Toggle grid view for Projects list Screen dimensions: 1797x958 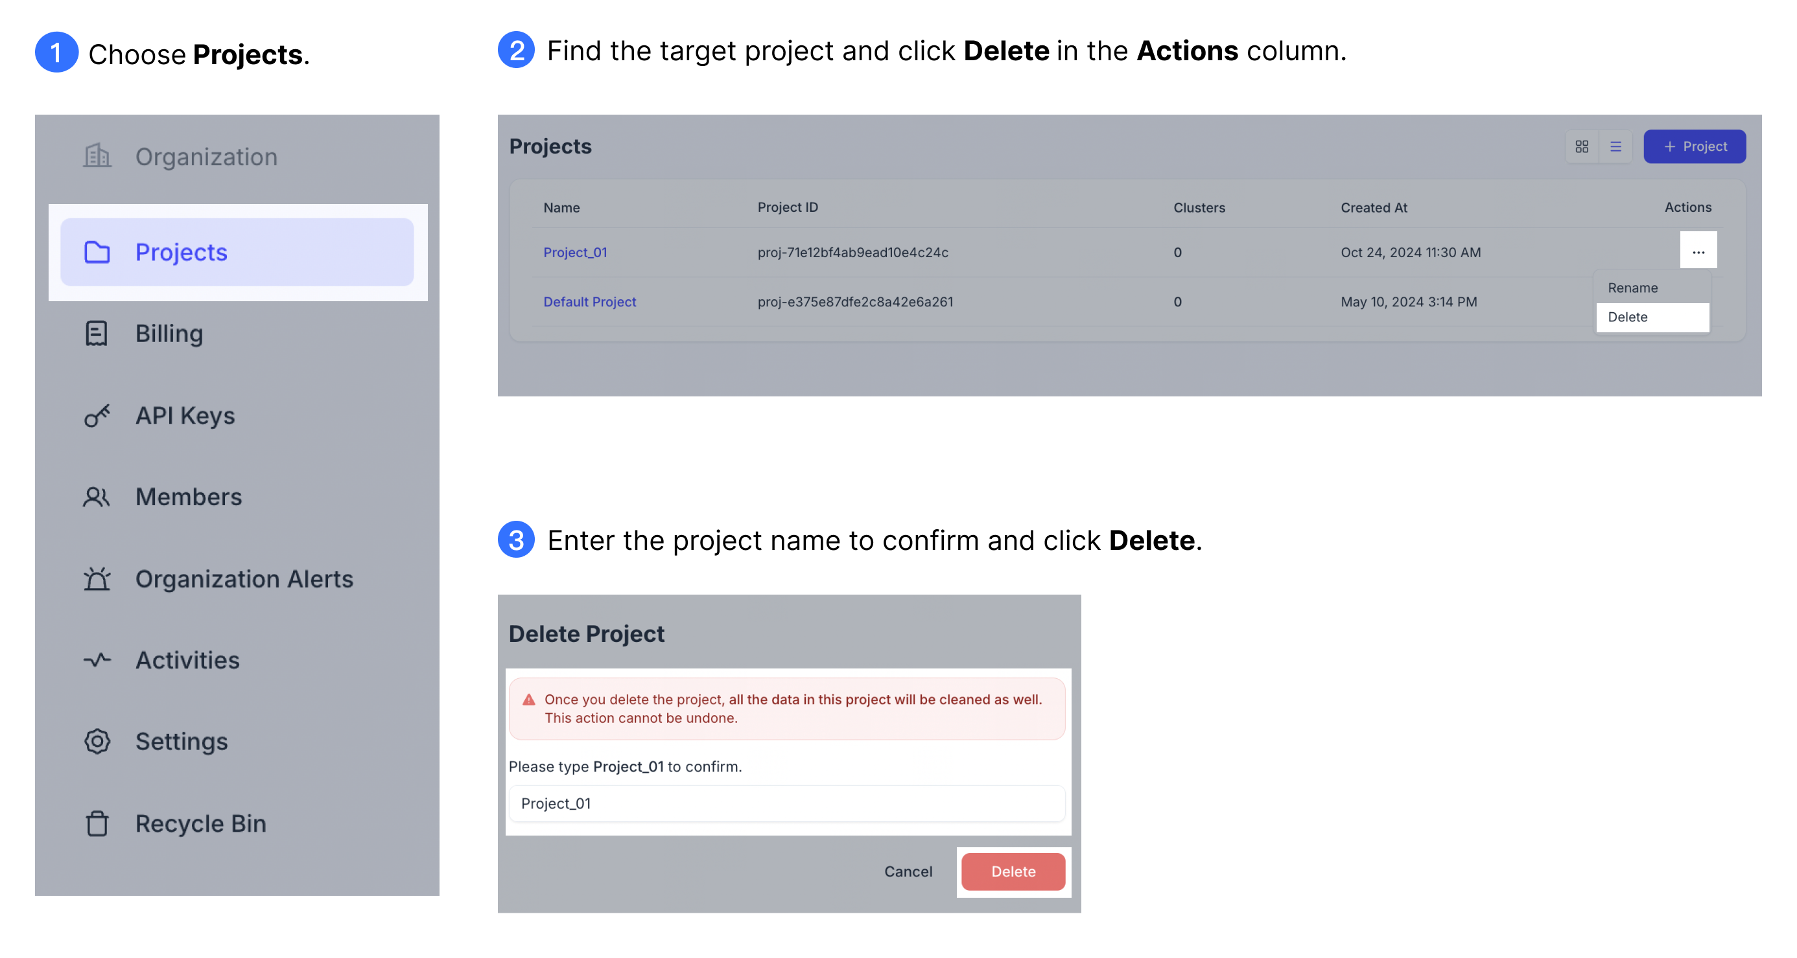1580,146
